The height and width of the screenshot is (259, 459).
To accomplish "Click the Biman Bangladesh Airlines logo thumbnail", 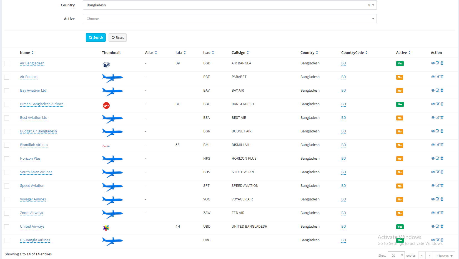I will (x=106, y=105).
